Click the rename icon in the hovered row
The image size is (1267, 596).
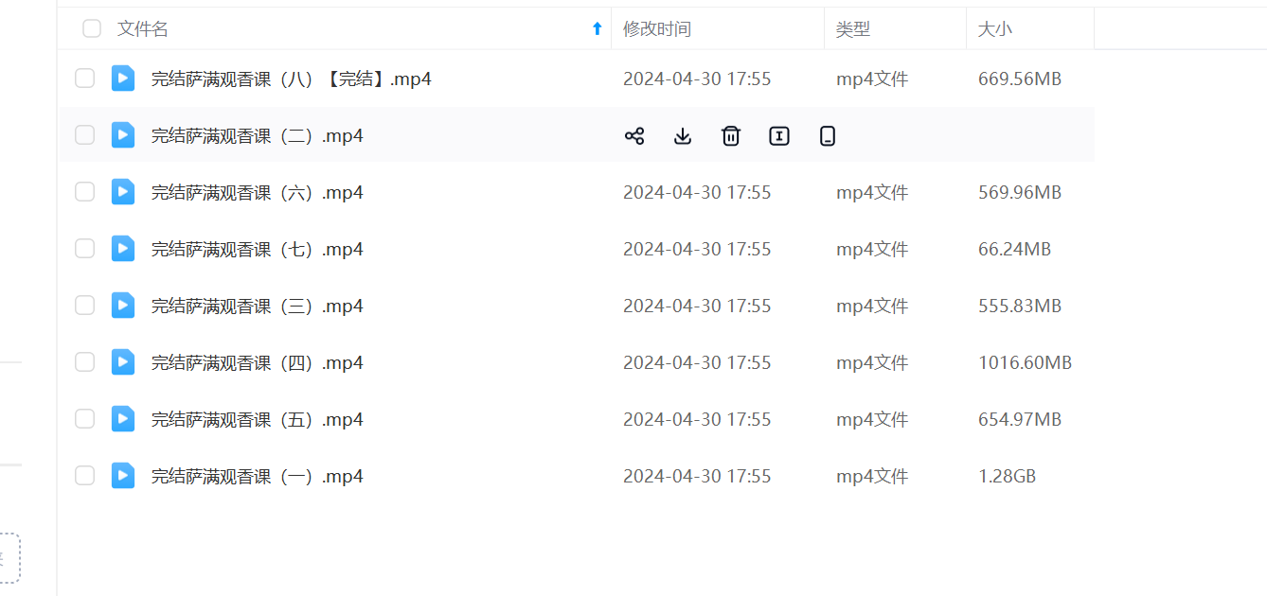coord(779,136)
